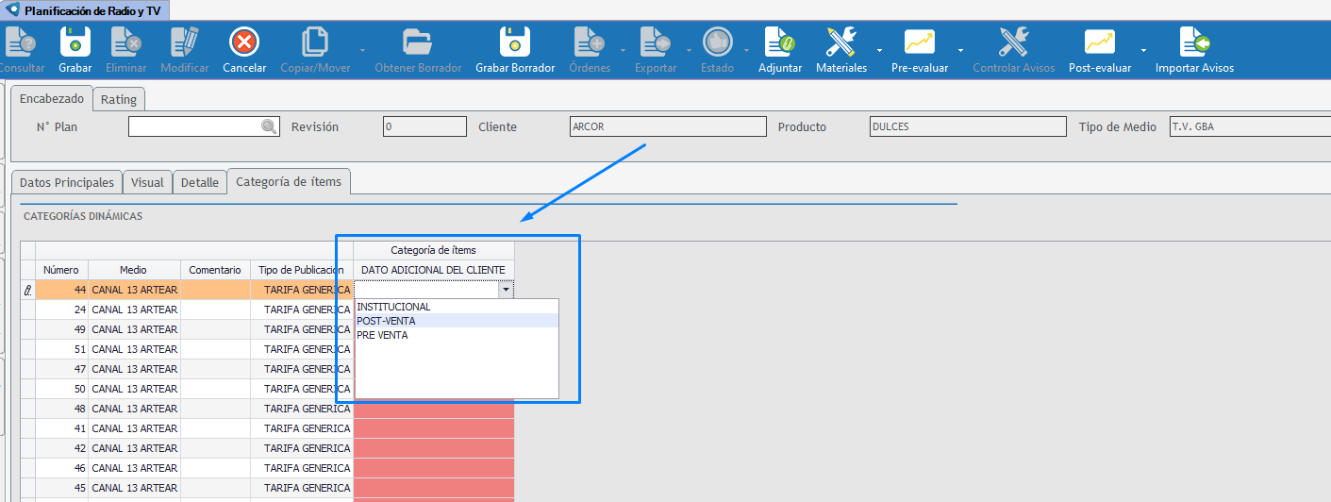Expand the Materiales dropdown arrow
The height and width of the screenshot is (502, 1331).
(x=880, y=49)
